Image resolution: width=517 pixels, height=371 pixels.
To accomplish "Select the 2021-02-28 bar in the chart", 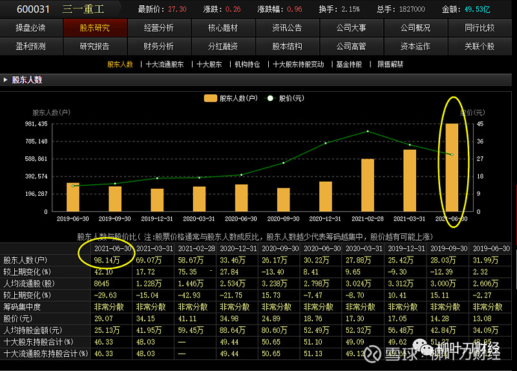I will pyautogui.click(x=368, y=185).
